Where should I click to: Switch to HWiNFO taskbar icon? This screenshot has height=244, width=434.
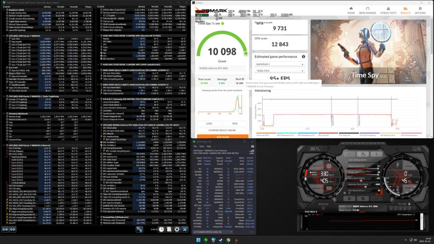(x=213, y=240)
